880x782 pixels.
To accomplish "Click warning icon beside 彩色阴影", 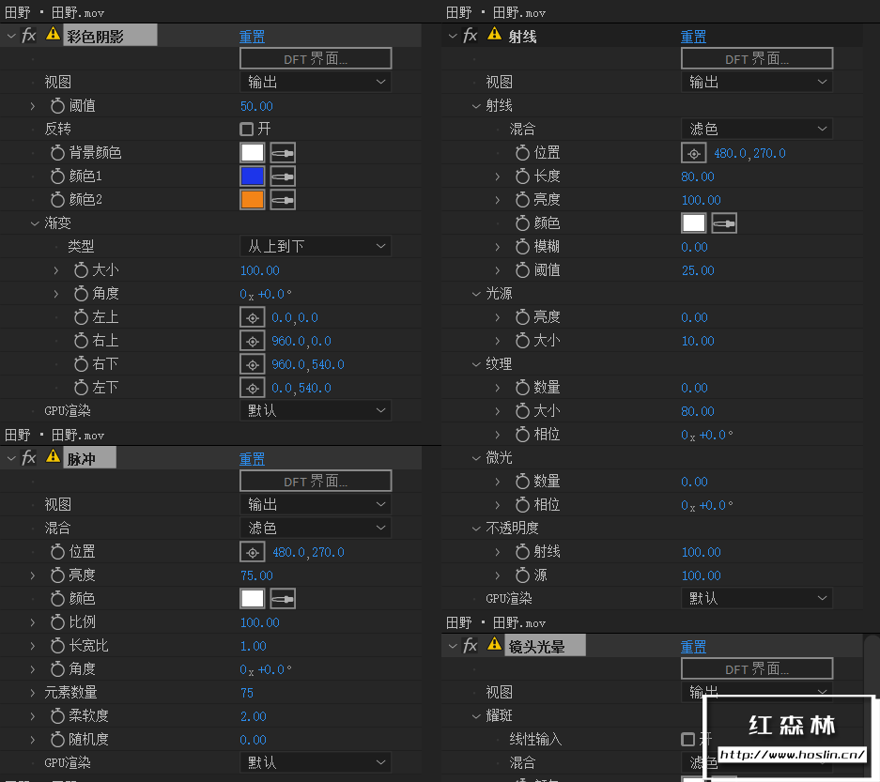I will [x=53, y=34].
